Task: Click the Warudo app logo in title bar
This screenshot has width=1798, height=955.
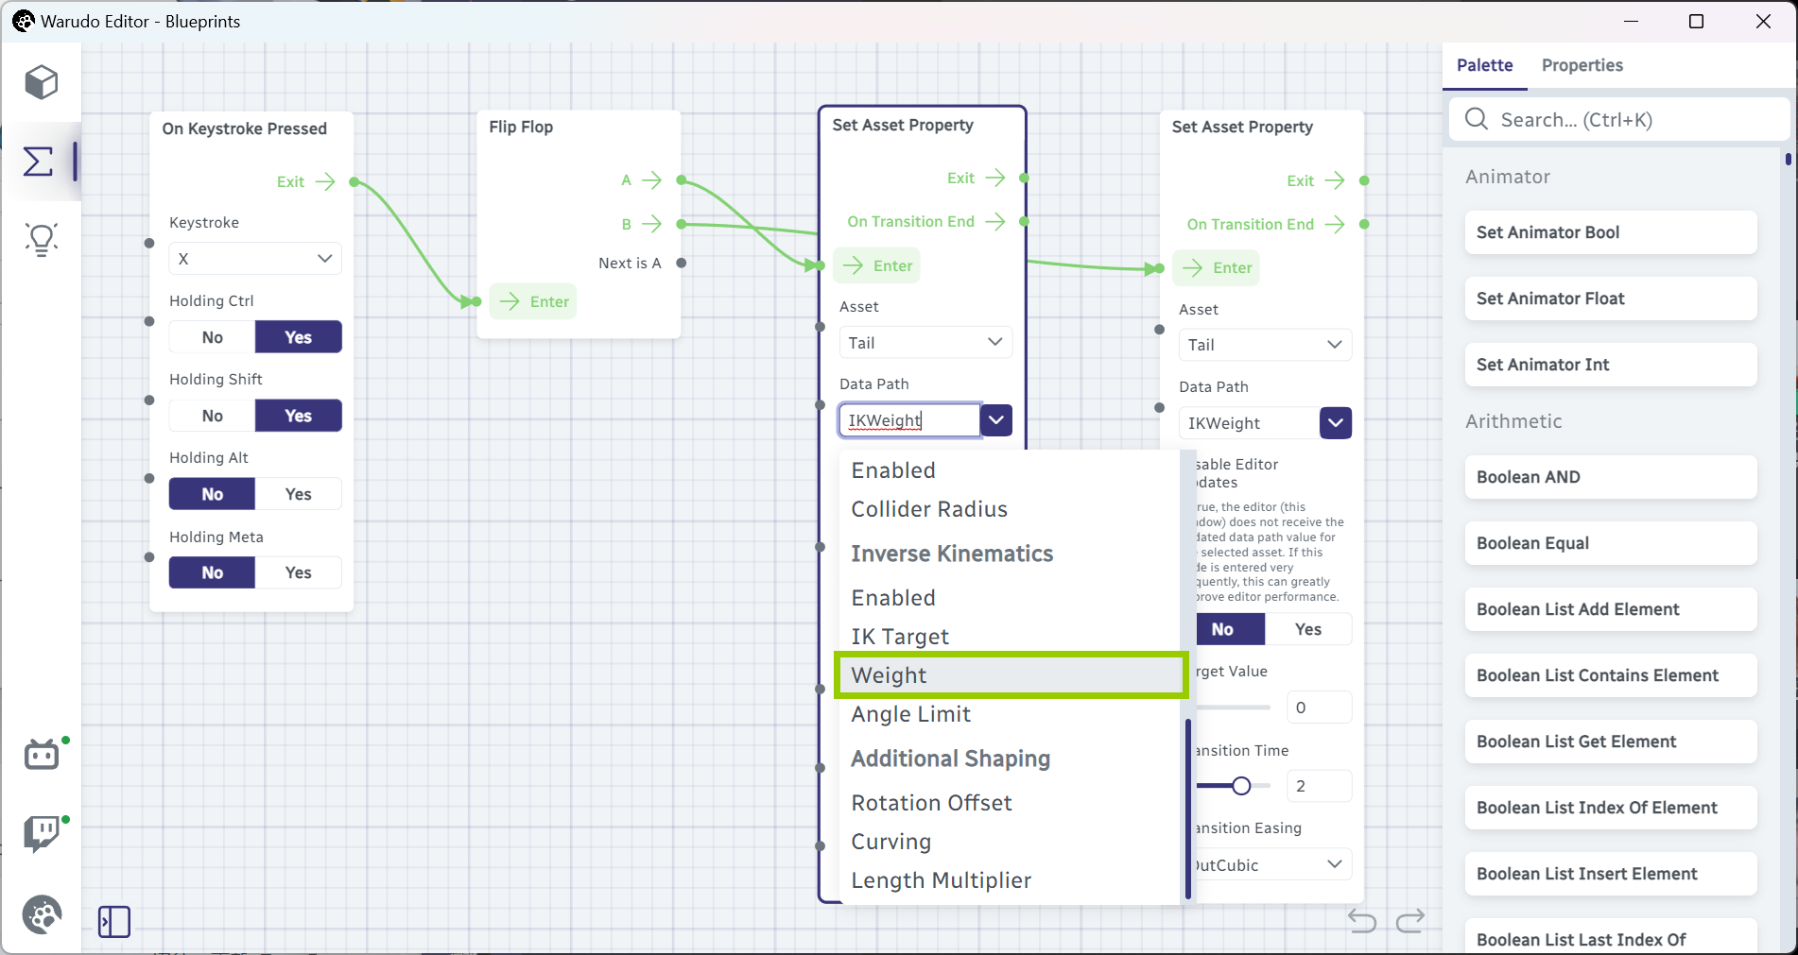Action: (x=23, y=21)
